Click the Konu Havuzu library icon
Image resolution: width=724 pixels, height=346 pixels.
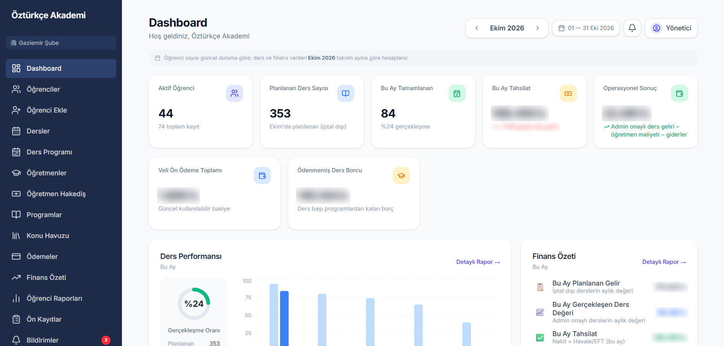tap(16, 236)
